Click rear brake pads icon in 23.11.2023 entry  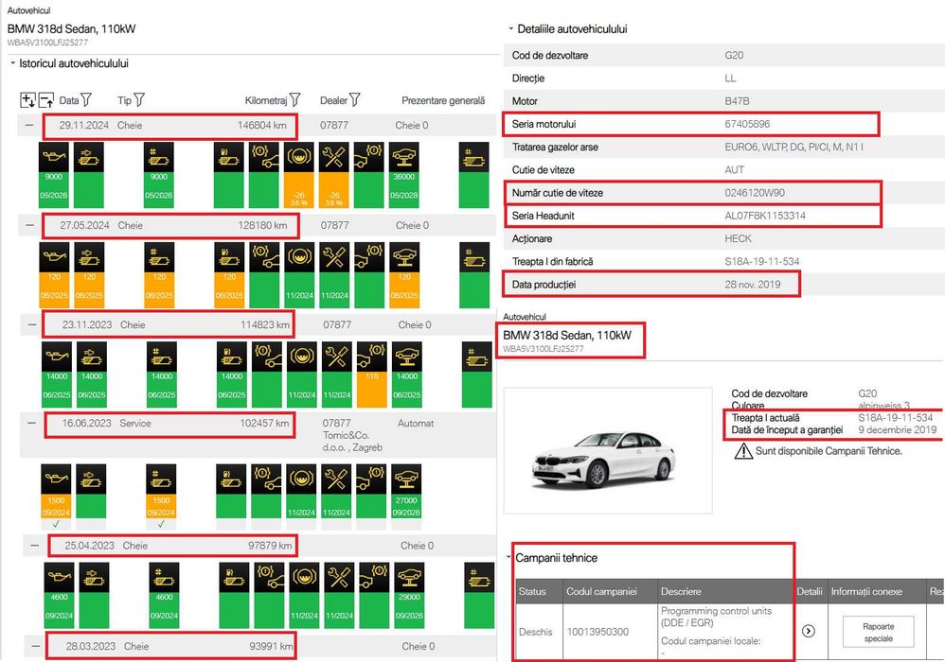372,357
